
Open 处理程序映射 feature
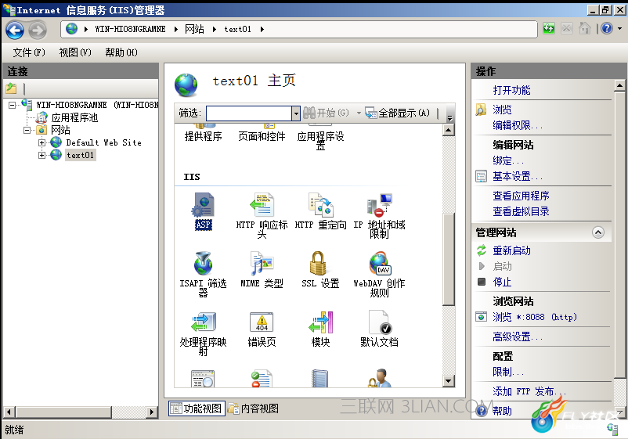click(x=204, y=333)
